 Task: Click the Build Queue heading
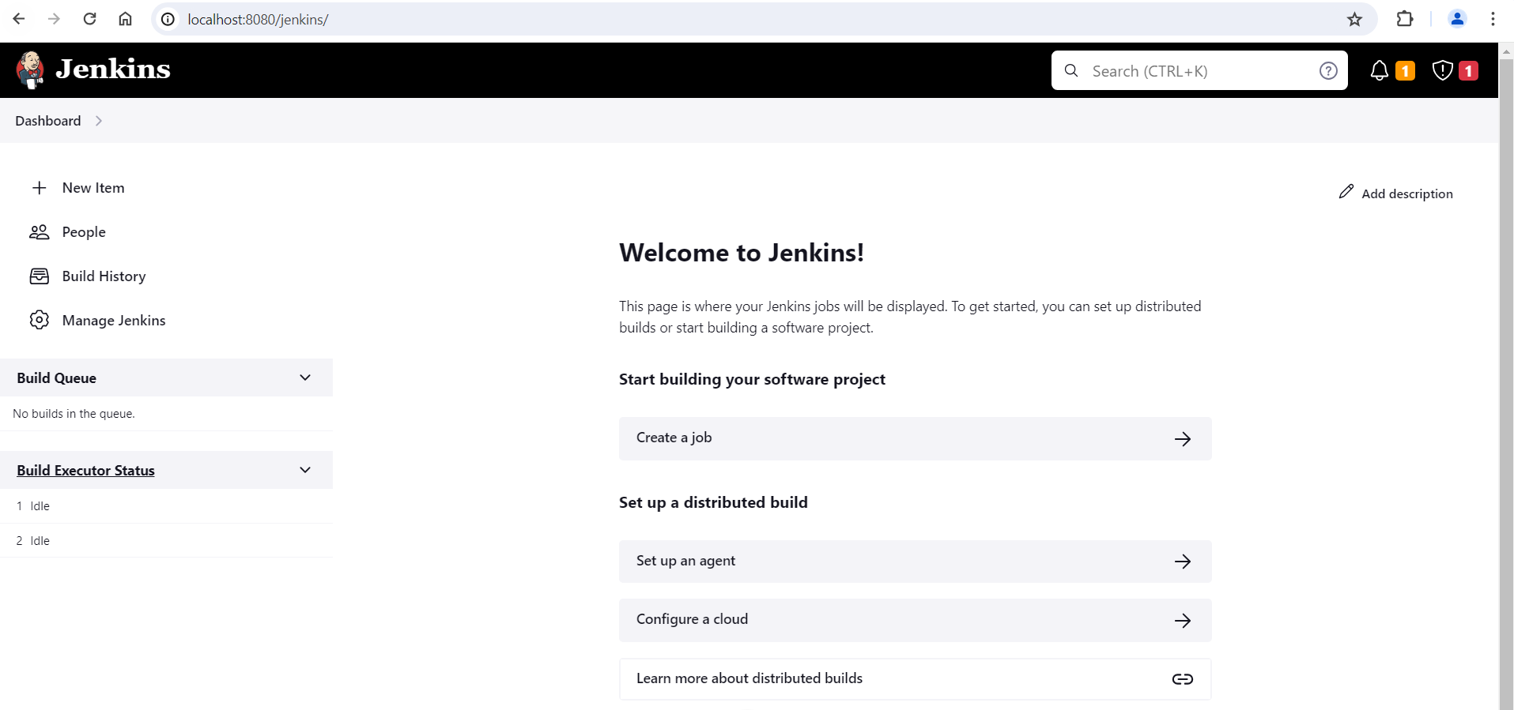[57, 378]
